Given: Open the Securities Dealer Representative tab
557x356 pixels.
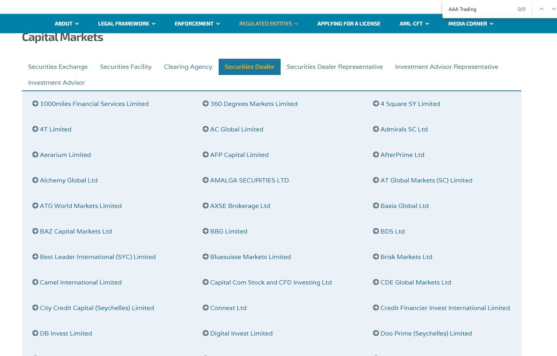Looking at the screenshot, I should tap(335, 67).
